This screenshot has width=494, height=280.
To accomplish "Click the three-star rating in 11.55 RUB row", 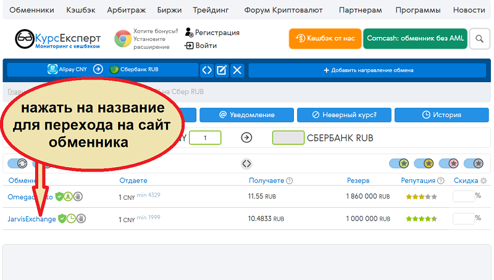I will pyautogui.click(x=422, y=197).
